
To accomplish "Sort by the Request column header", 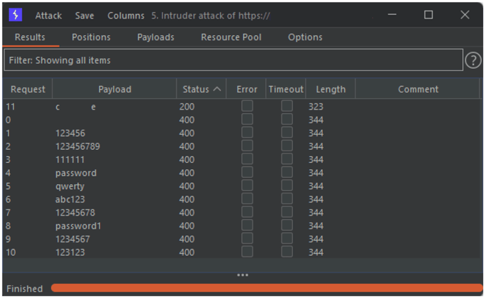I will point(27,89).
